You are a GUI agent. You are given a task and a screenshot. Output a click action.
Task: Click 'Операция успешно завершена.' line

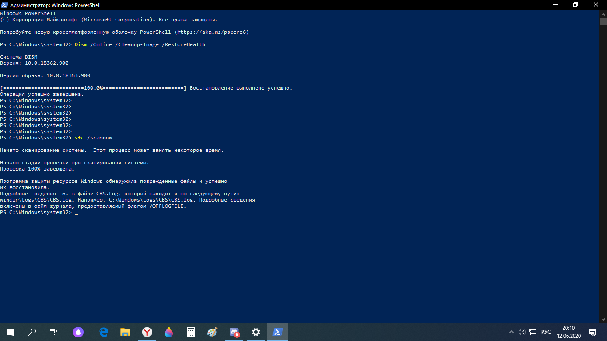pyautogui.click(x=42, y=95)
